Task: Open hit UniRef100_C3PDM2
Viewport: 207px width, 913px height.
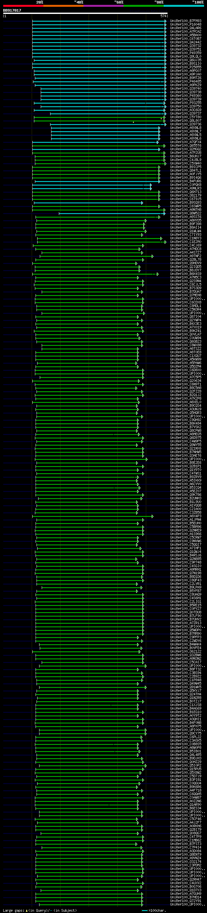Action: tap(186, 865)
